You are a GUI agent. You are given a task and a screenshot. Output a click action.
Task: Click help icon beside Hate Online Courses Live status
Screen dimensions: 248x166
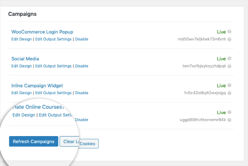(x=229, y=112)
